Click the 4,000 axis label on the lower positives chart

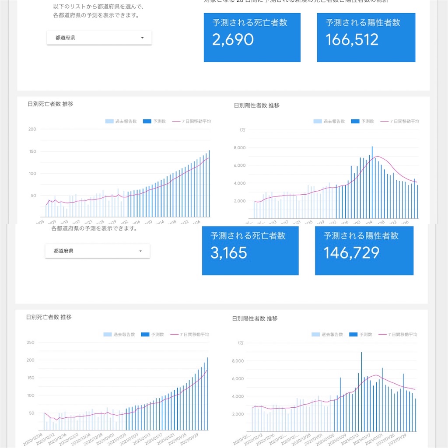tap(238, 396)
